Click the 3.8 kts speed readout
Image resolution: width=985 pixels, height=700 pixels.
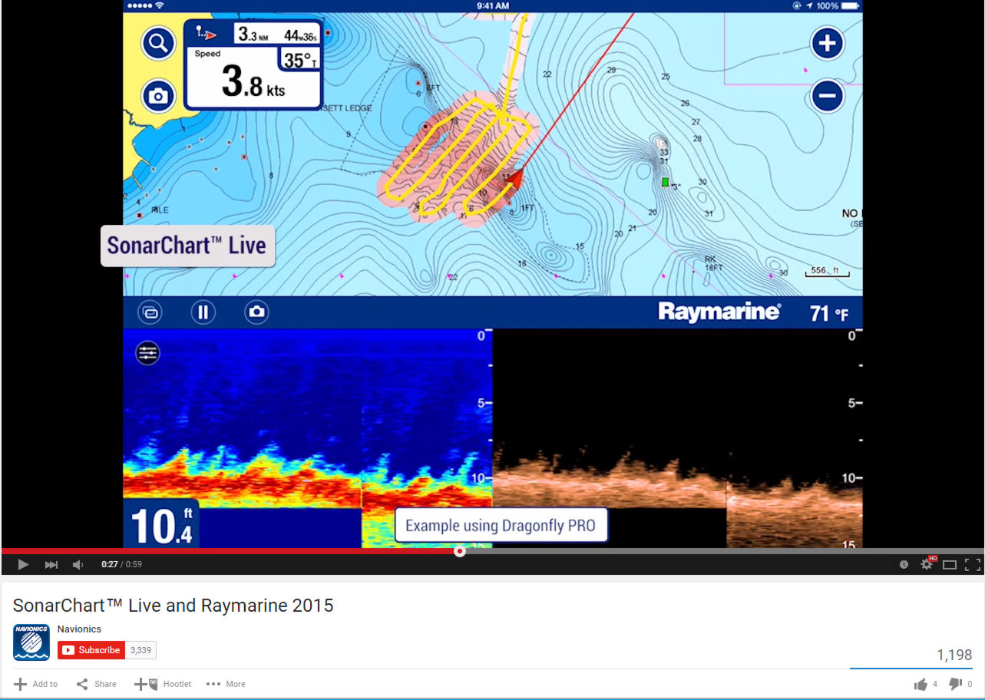[x=253, y=81]
